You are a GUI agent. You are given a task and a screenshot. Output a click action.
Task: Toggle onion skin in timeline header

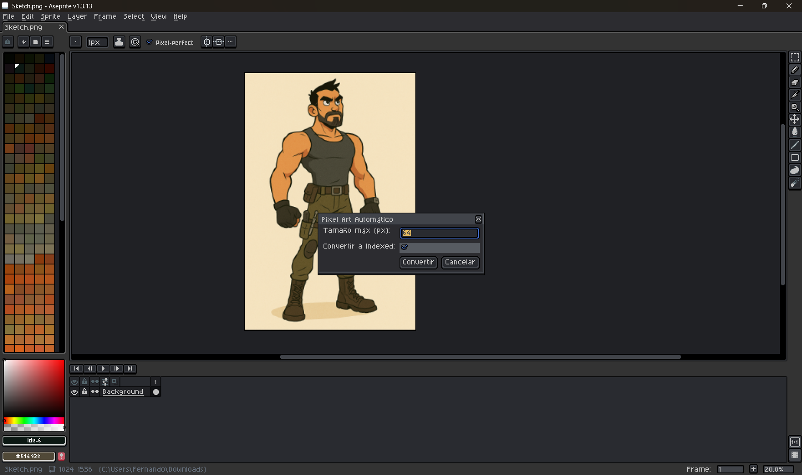click(x=114, y=381)
